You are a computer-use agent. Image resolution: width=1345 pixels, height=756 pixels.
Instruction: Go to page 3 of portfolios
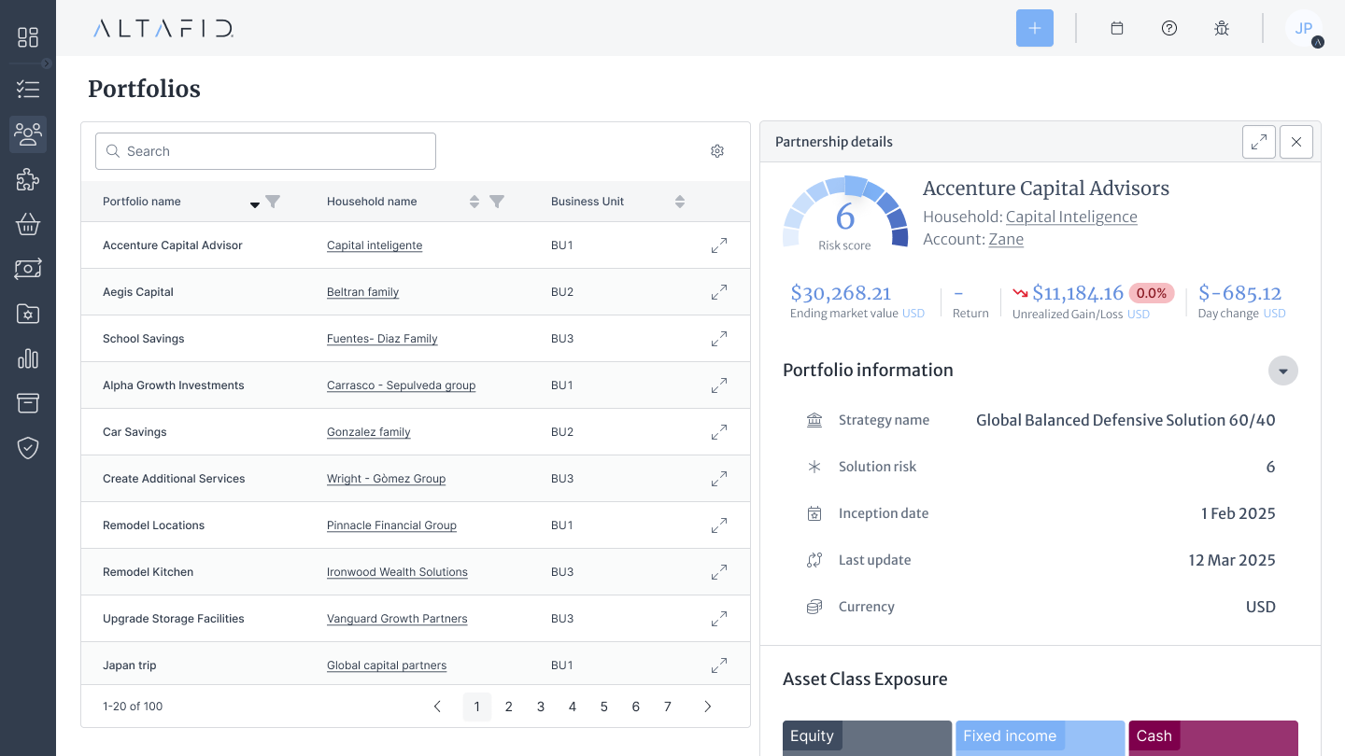pyautogui.click(x=541, y=707)
